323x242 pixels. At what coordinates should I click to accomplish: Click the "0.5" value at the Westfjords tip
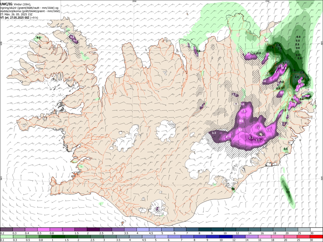click(x=39, y=38)
